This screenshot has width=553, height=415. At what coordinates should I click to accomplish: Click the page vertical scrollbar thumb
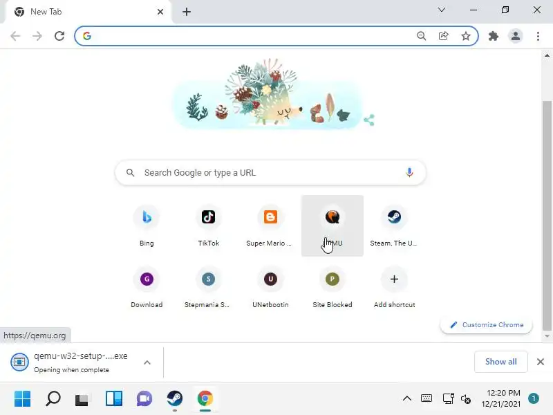pos(547,215)
